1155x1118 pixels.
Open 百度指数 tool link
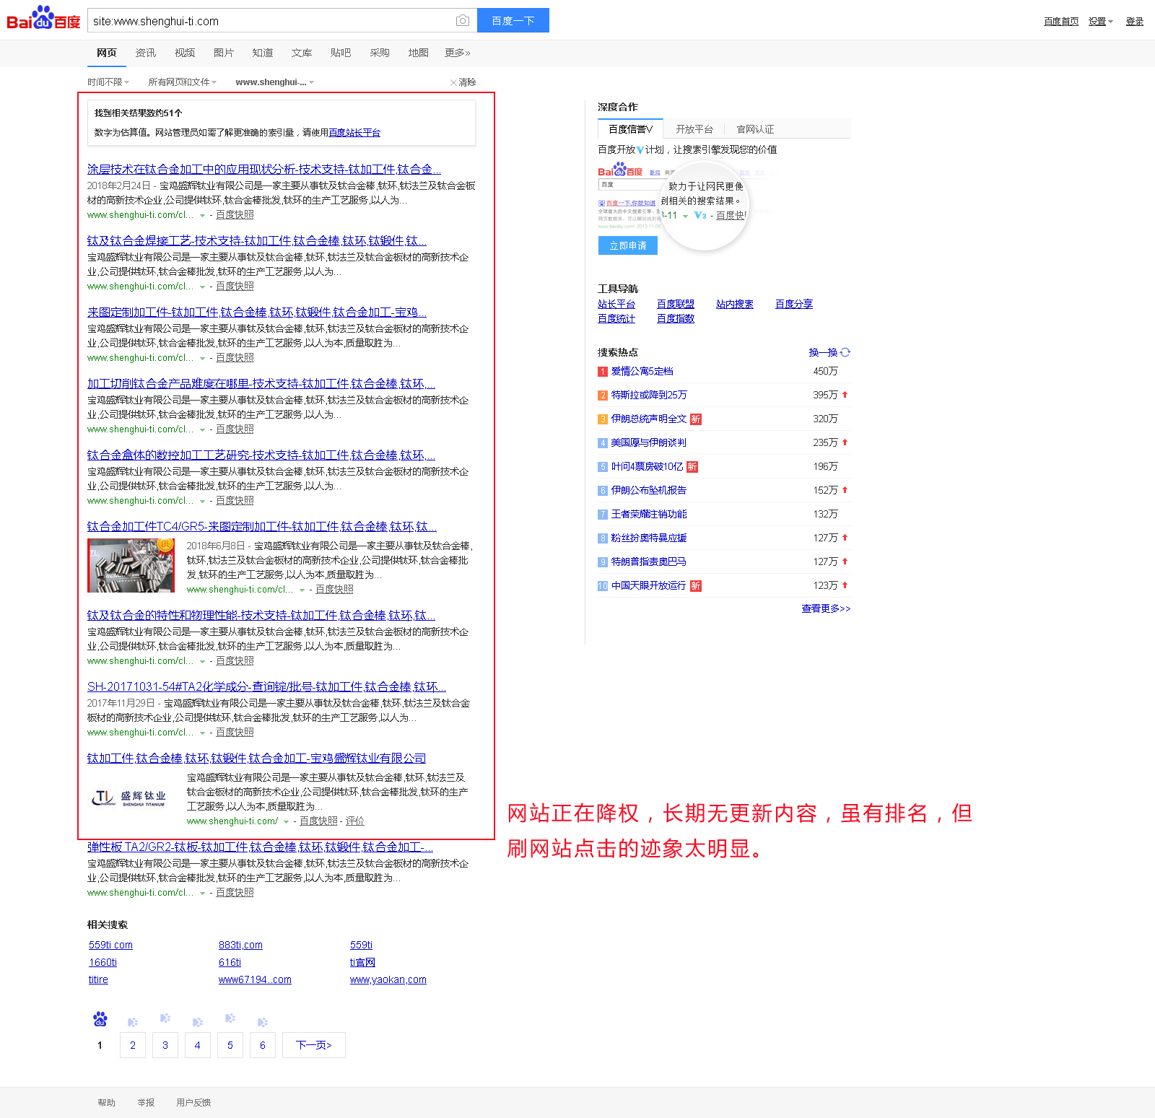pyautogui.click(x=676, y=318)
